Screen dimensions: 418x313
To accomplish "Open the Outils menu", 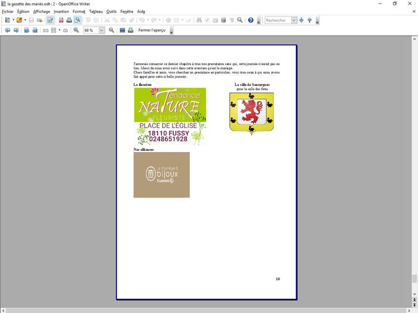I will tap(112, 11).
